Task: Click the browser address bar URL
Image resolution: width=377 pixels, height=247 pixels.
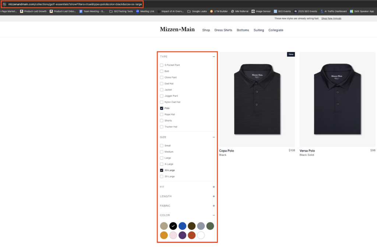Action: coord(75,4)
